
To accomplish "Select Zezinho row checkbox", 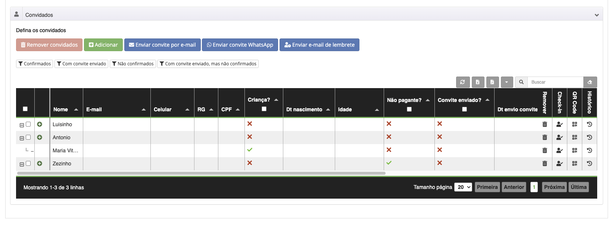I will tap(28, 164).
